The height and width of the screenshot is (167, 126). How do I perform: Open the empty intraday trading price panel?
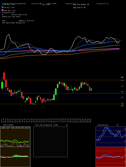50,142
